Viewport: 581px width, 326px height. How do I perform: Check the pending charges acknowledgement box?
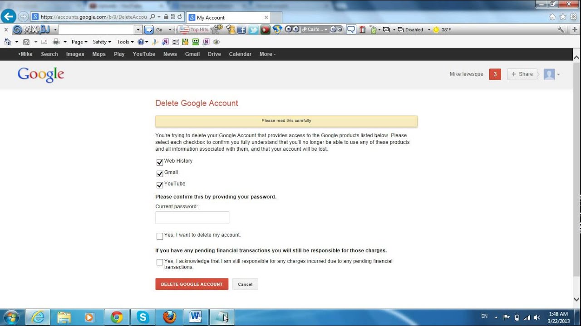pos(160,262)
